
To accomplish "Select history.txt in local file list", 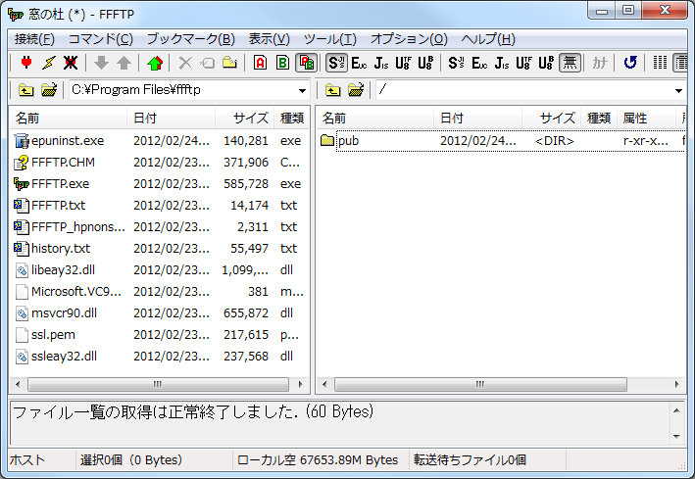I will click(52, 249).
